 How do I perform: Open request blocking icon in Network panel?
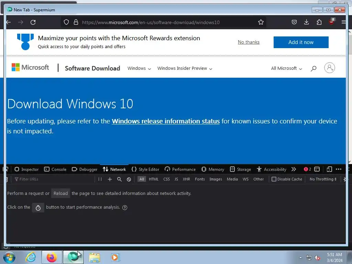pos(129,179)
